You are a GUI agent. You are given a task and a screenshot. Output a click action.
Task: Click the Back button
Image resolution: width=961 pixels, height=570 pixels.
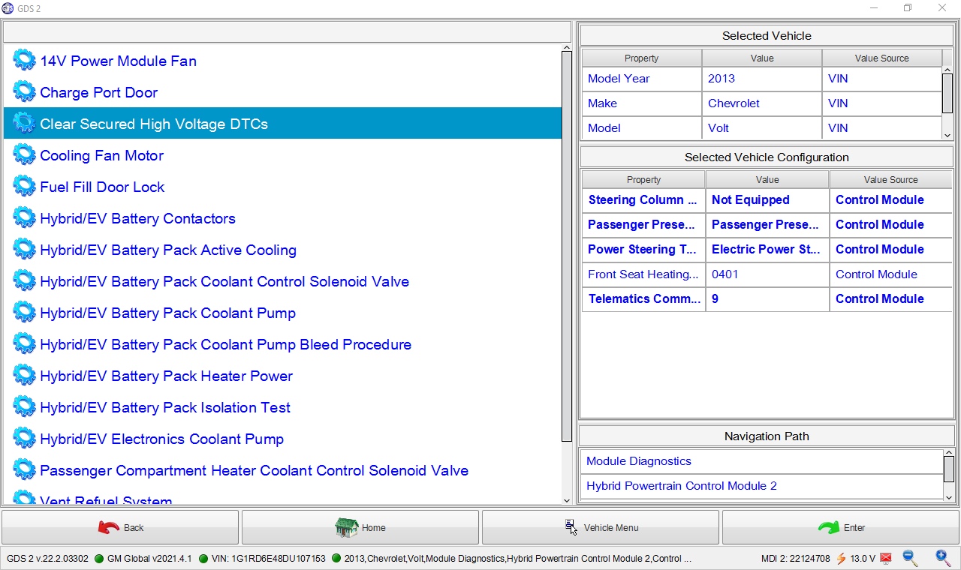click(120, 527)
